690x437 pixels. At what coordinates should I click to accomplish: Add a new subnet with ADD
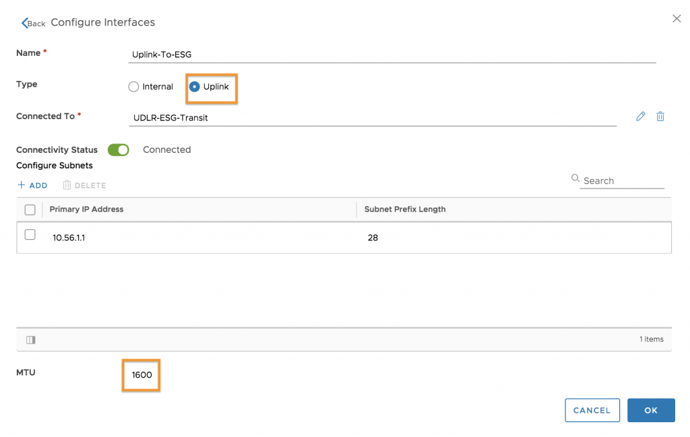[32, 185]
